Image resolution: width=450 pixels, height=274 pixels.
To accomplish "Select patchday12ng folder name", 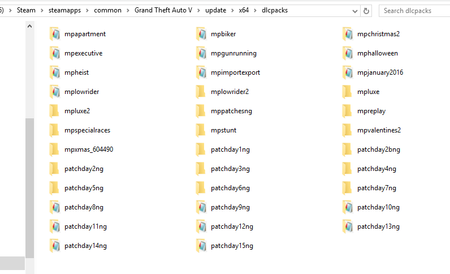I will (x=232, y=227).
